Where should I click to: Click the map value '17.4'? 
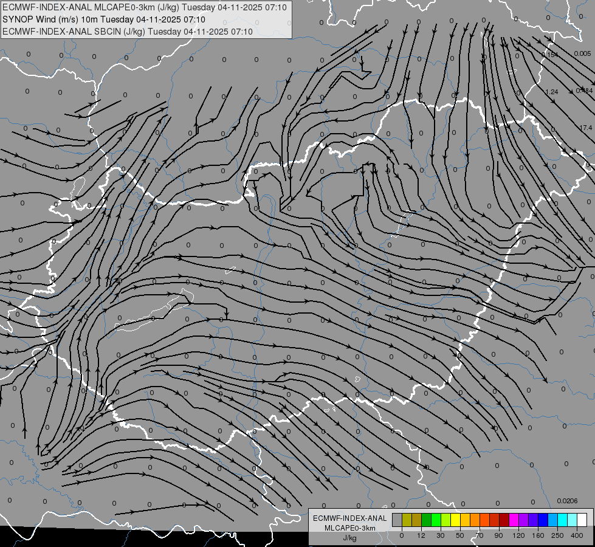586,128
